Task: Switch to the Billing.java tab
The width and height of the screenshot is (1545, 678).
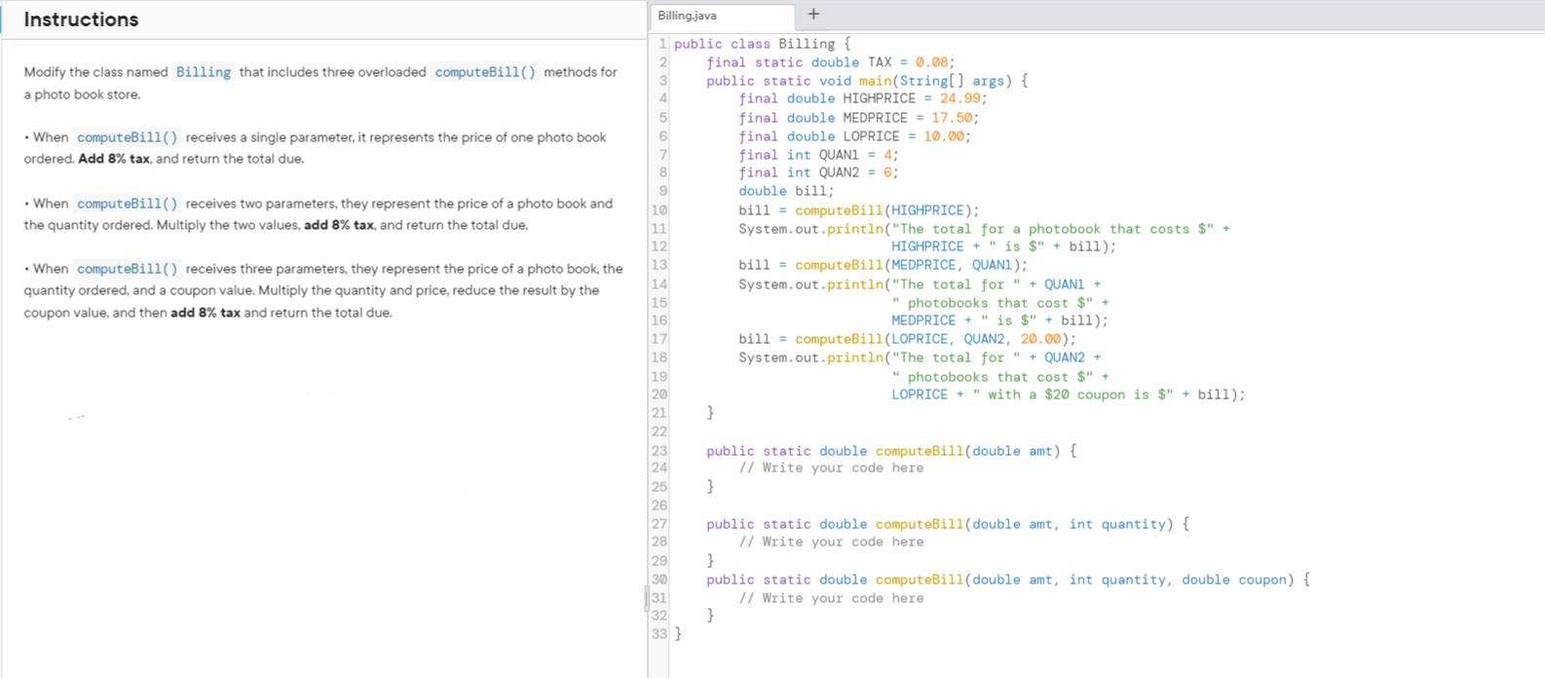Action: pos(722,16)
